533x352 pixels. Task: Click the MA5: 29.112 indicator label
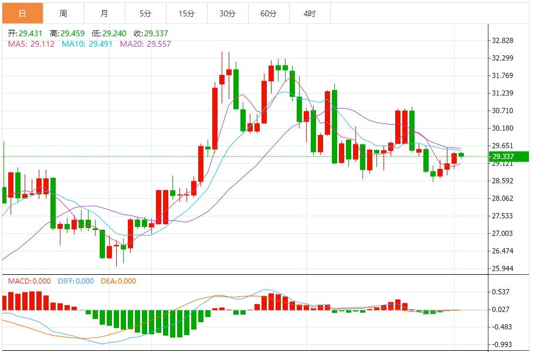tap(31, 44)
